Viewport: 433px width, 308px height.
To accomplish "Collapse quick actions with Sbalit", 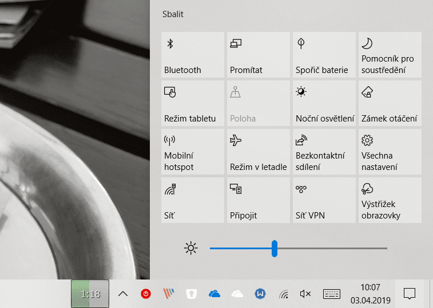I will pyautogui.click(x=173, y=14).
